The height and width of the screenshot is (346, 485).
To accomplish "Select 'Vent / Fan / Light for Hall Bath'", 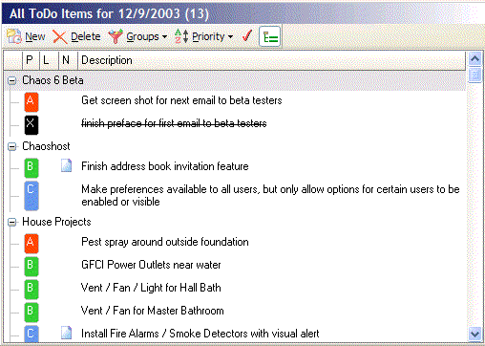I will tap(151, 288).
